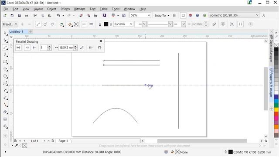Open the Isometric (30, 90, 30) projection dropdown

pyautogui.click(x=257, y=15)
